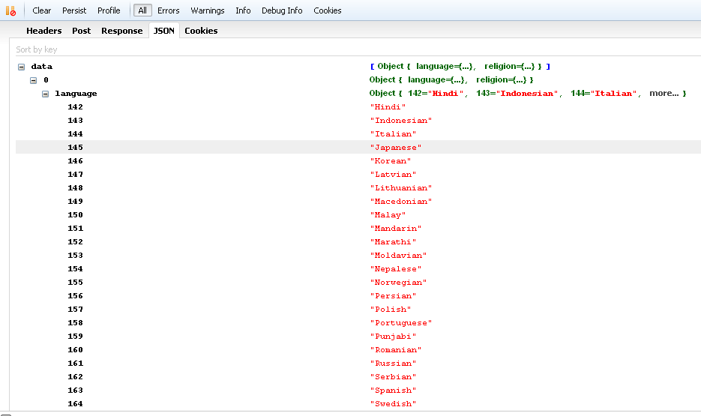Click the Sort by key link
701x416 pixels.
(x=37, y=49)
